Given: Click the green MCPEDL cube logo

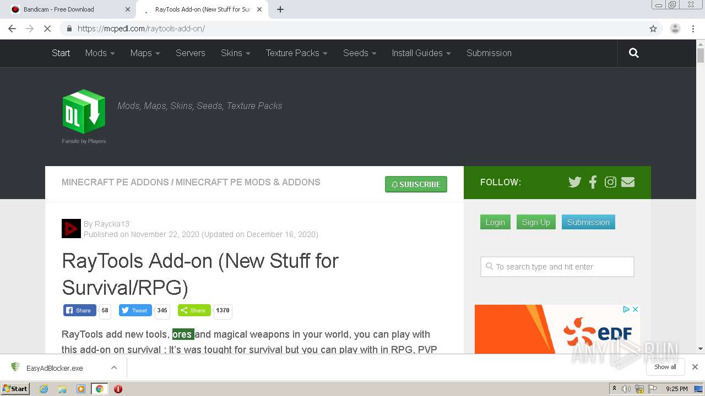Looking at the screenshot, I should click(x=84, y=112).
